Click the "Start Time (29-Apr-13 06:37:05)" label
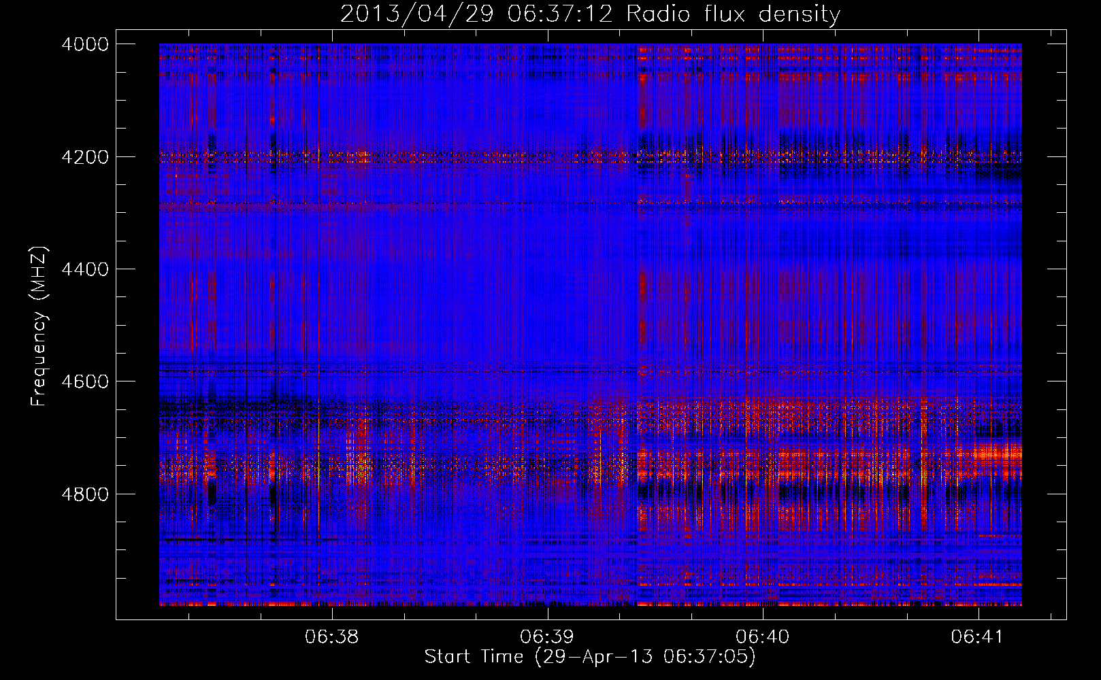Image resolution: width=1101 pixels, height=680 pixels. 590,657
